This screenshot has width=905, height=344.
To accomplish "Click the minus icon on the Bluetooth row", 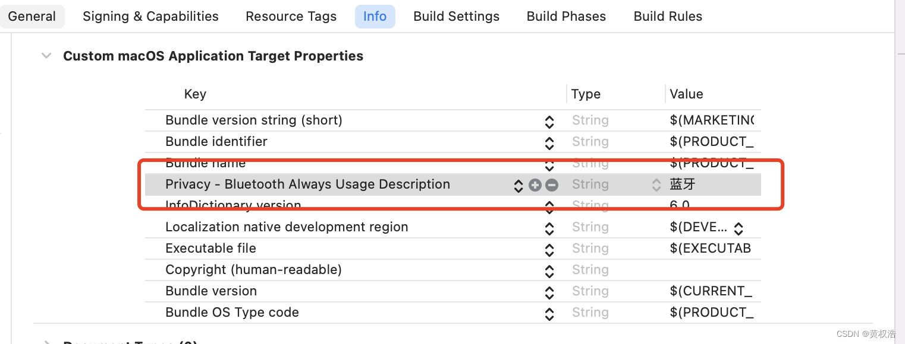I will (x=552, y=185).
